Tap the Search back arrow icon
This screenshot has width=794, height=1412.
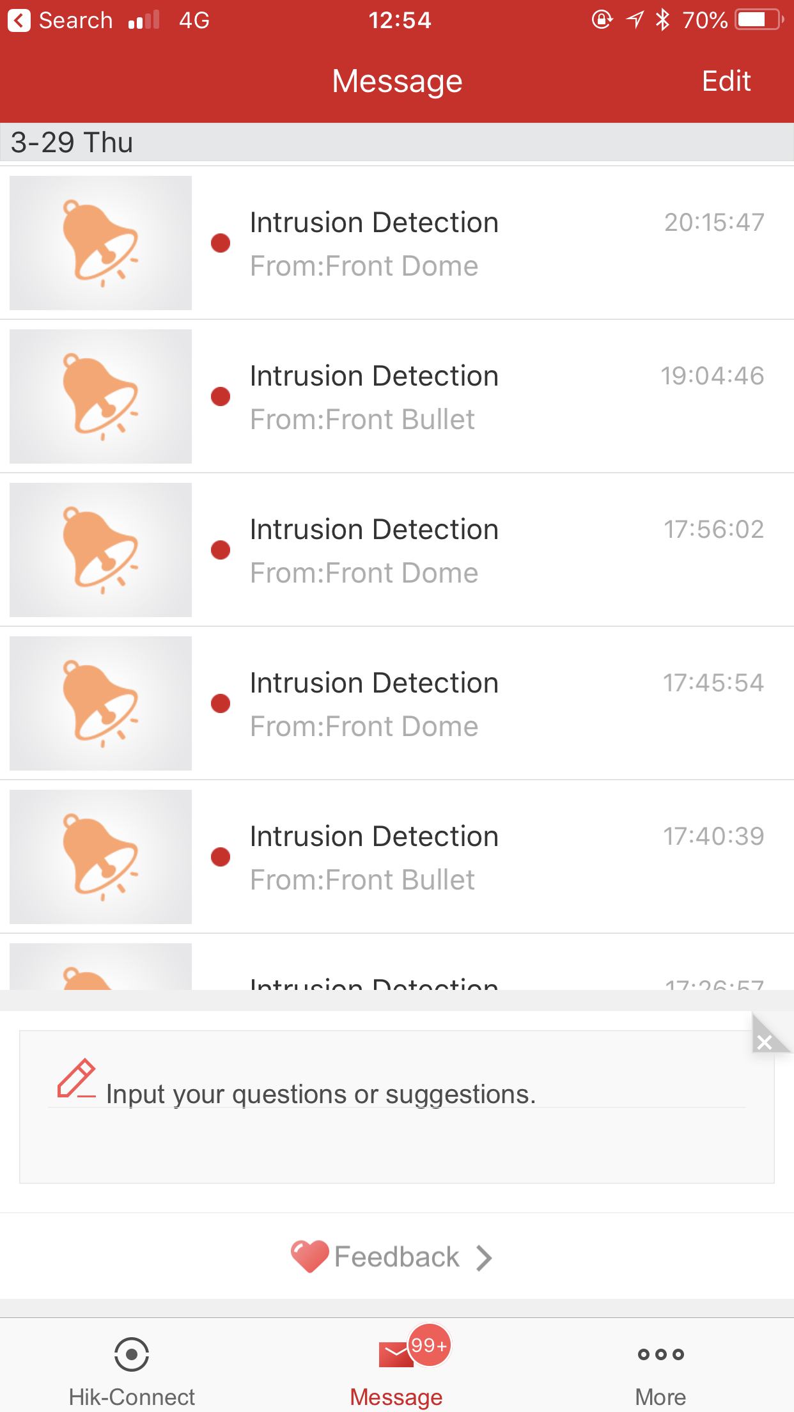point(19,20)
